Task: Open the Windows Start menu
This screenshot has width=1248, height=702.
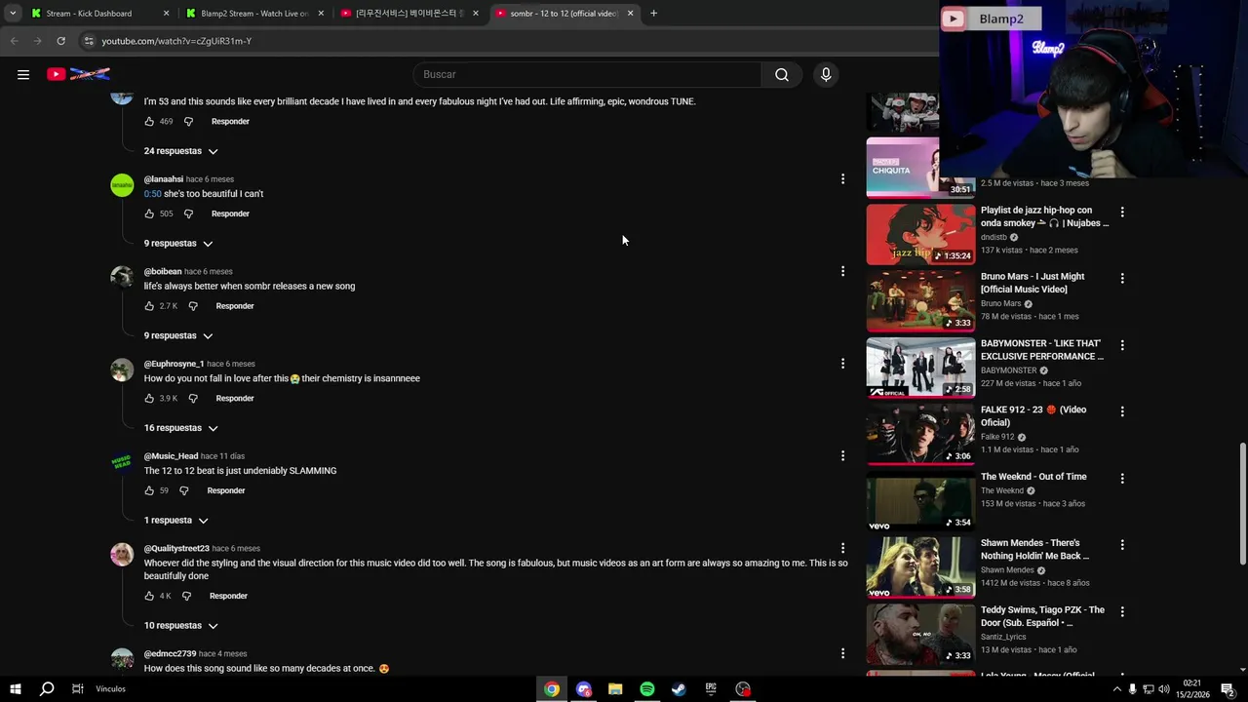Action: (x=15, y=689)
